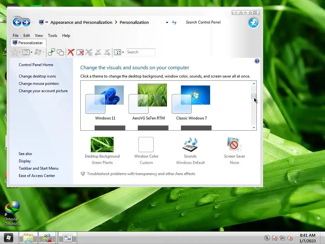Click the duplicate tab windows icon
The width and height of the screenshot is (325, 244).
pyautogui.click(x=60, y=52)
